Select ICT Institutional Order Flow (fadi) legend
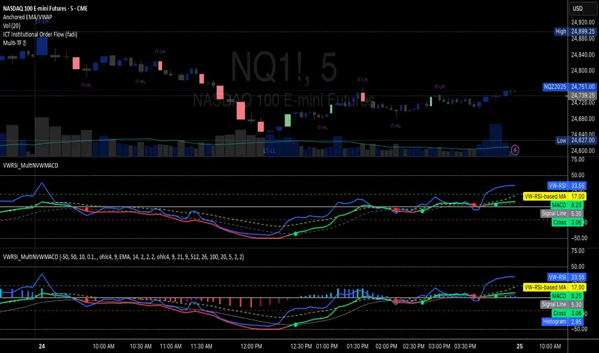 (x=40, y=35)
